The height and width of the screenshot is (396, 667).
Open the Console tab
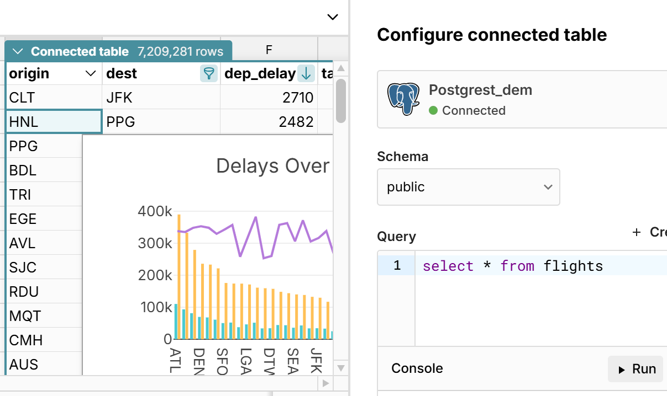(x=417, y=368)
